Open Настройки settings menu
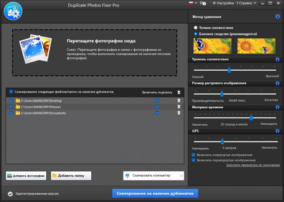Viewport: 284px width, 202px height. tap(223, 3)
